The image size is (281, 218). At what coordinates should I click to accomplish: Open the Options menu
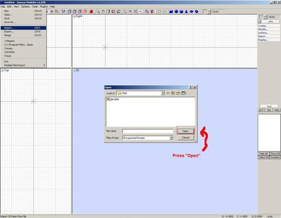[x=25, y=6]
